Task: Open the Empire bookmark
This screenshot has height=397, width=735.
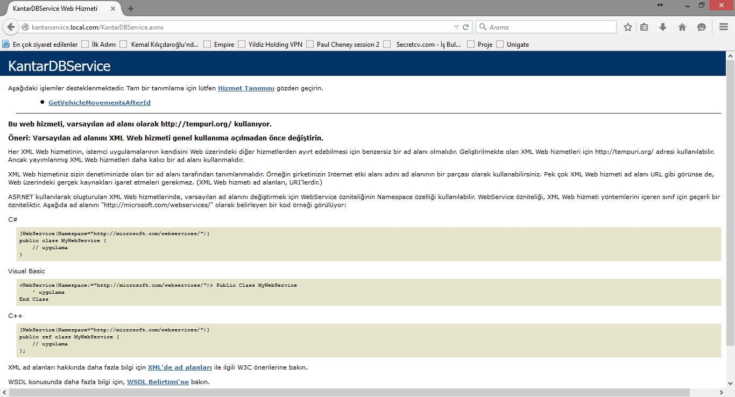Action: 219,45
